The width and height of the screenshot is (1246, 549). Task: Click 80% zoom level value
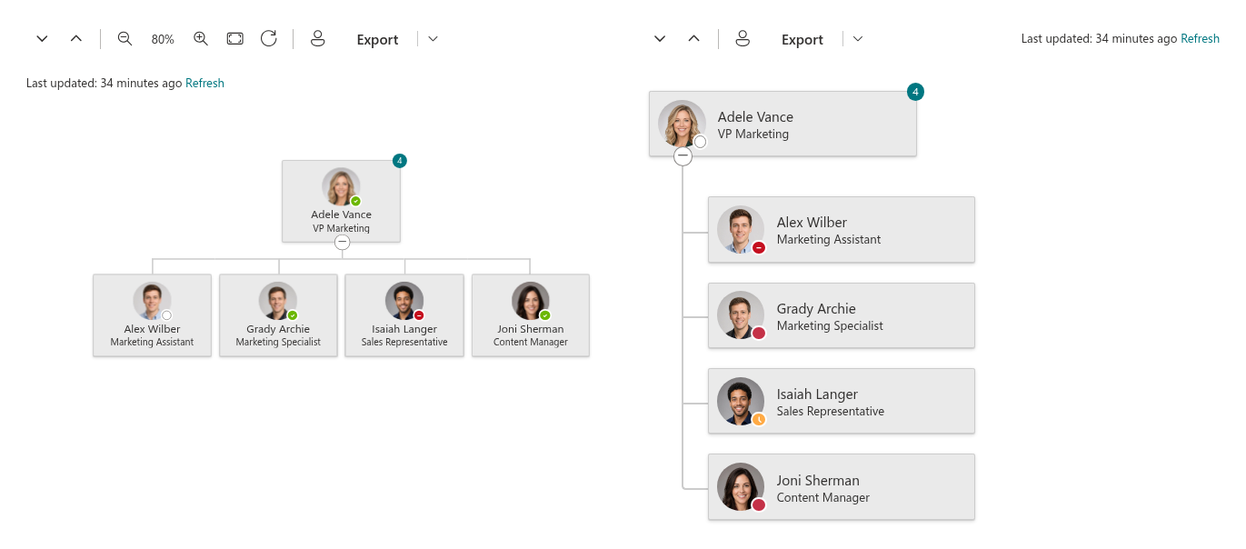(x=163, y=40)
